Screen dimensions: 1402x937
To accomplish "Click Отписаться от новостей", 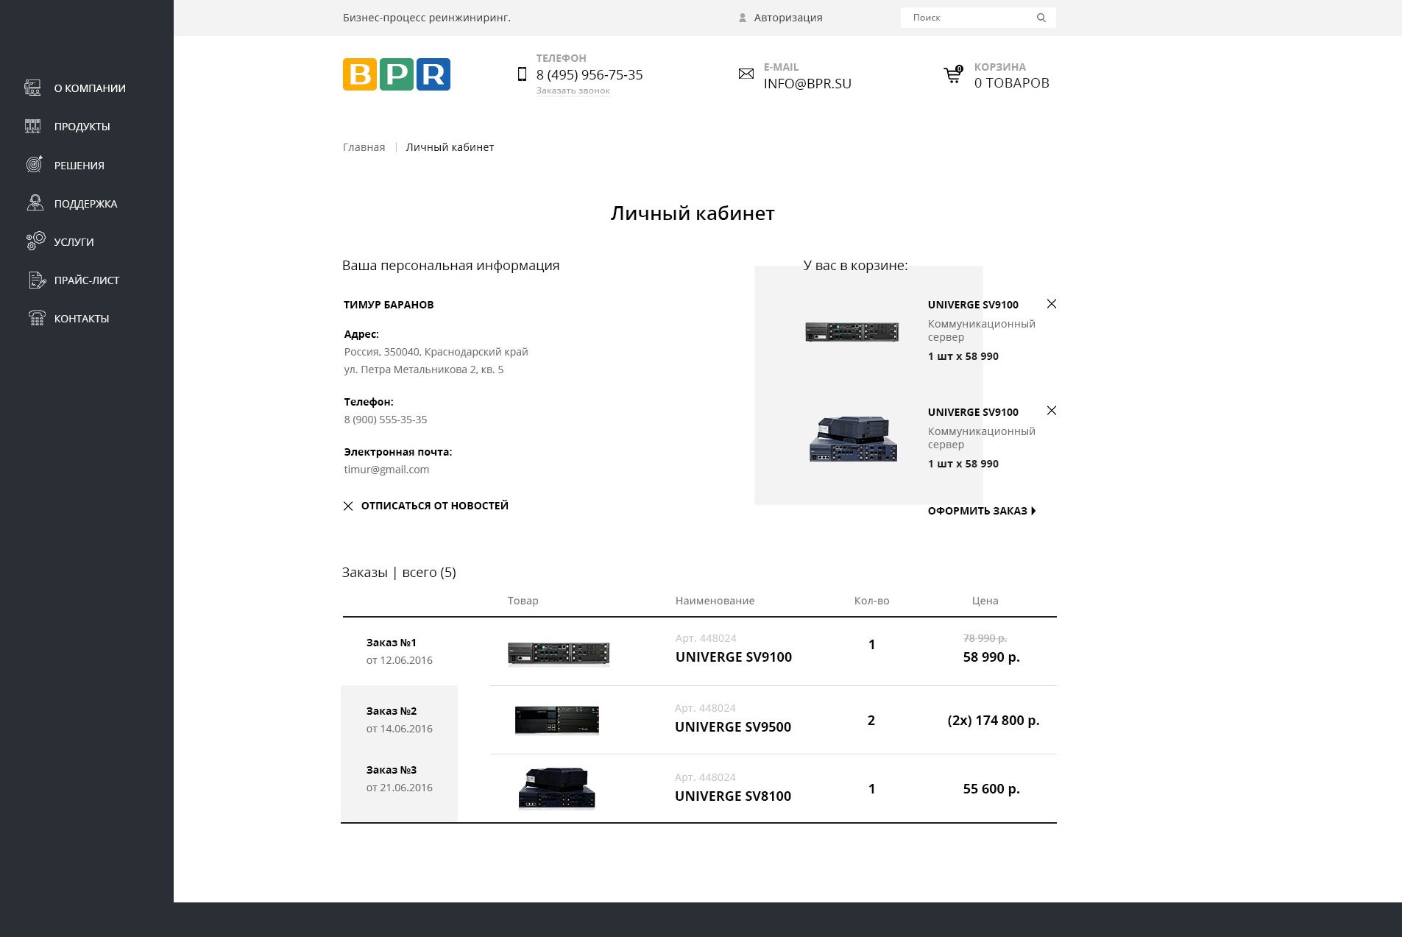I will 435,506.
